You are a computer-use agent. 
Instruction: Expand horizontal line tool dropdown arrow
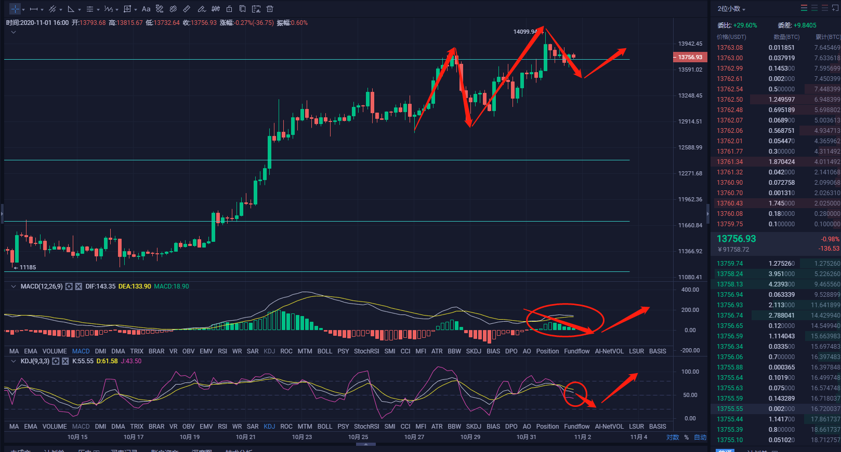click(42, 9)
